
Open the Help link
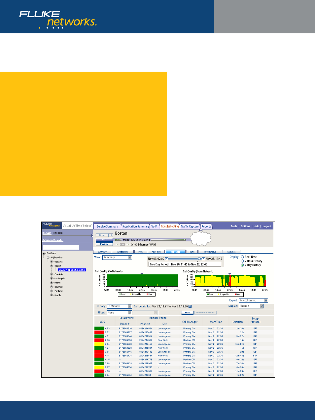[256, 227]
